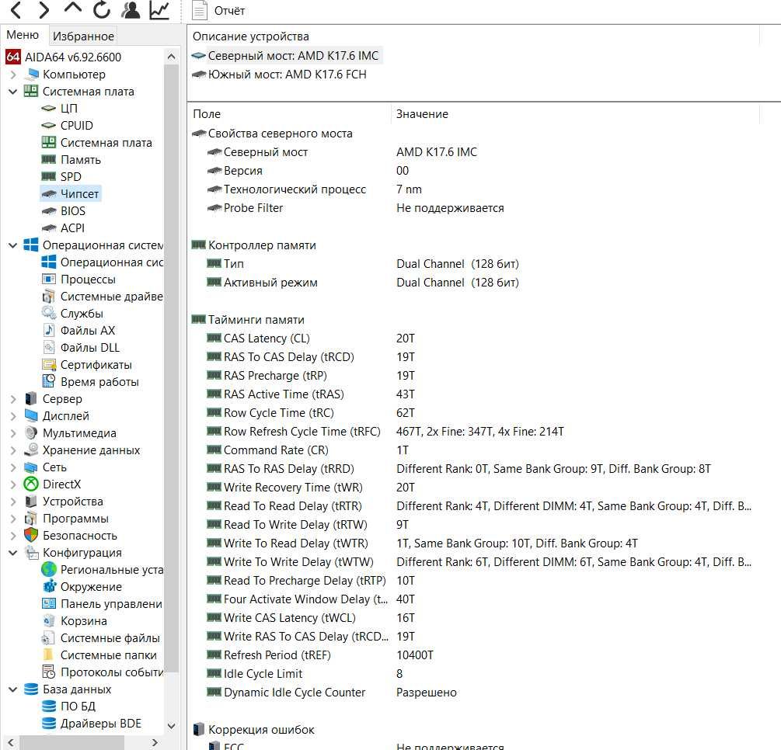
Task: Select the ЦП tree item
Action: 68,109
